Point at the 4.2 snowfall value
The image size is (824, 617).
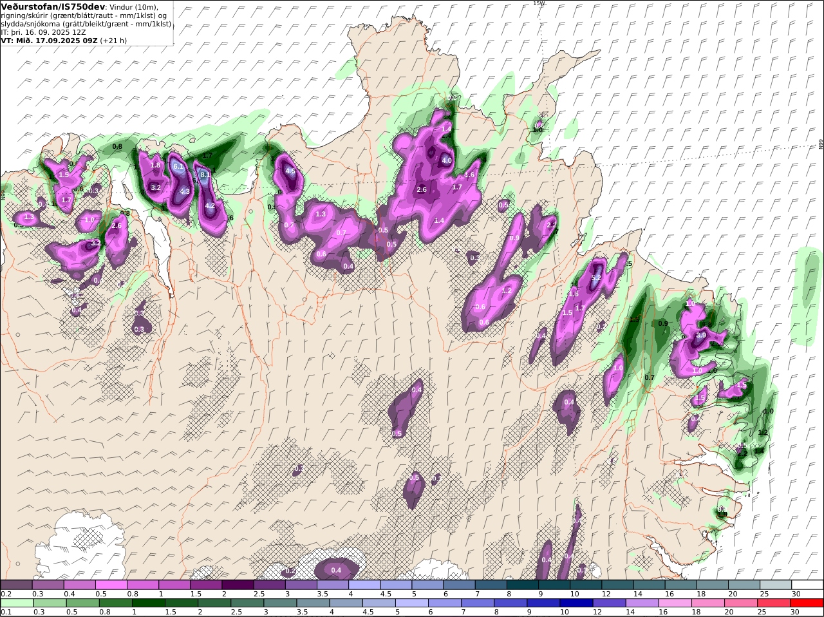coord(210,206)
